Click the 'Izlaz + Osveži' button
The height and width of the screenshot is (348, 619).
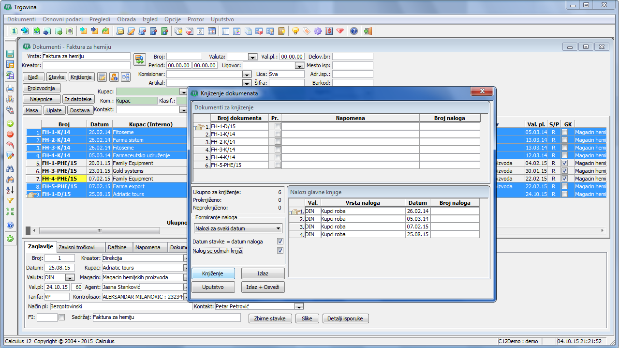(x=263, y=287)
